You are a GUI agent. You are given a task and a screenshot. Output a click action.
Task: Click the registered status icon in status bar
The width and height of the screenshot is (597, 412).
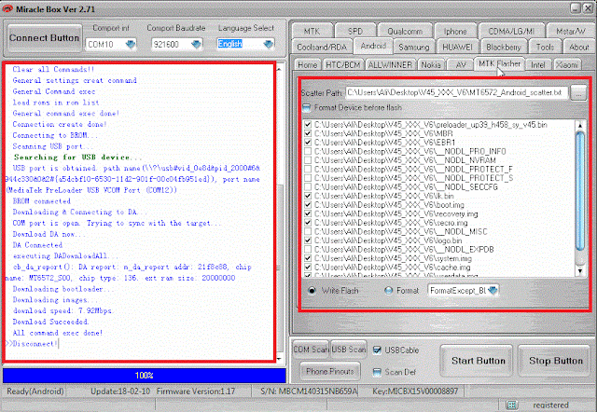coord(512,405)
